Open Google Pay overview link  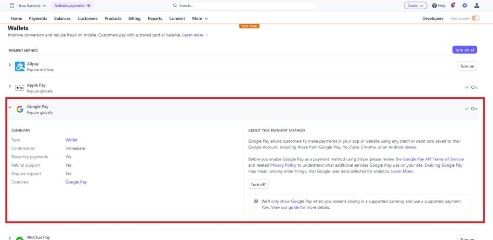click(76, 182)
